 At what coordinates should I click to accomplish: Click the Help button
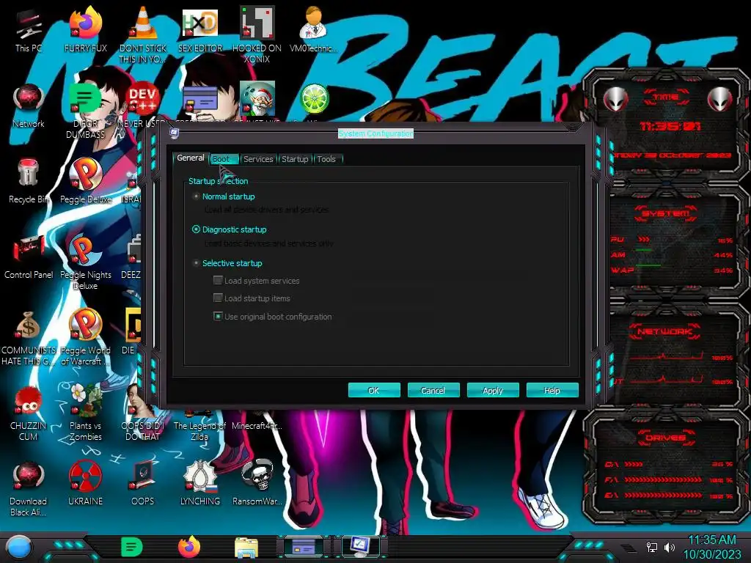[552, 390]
